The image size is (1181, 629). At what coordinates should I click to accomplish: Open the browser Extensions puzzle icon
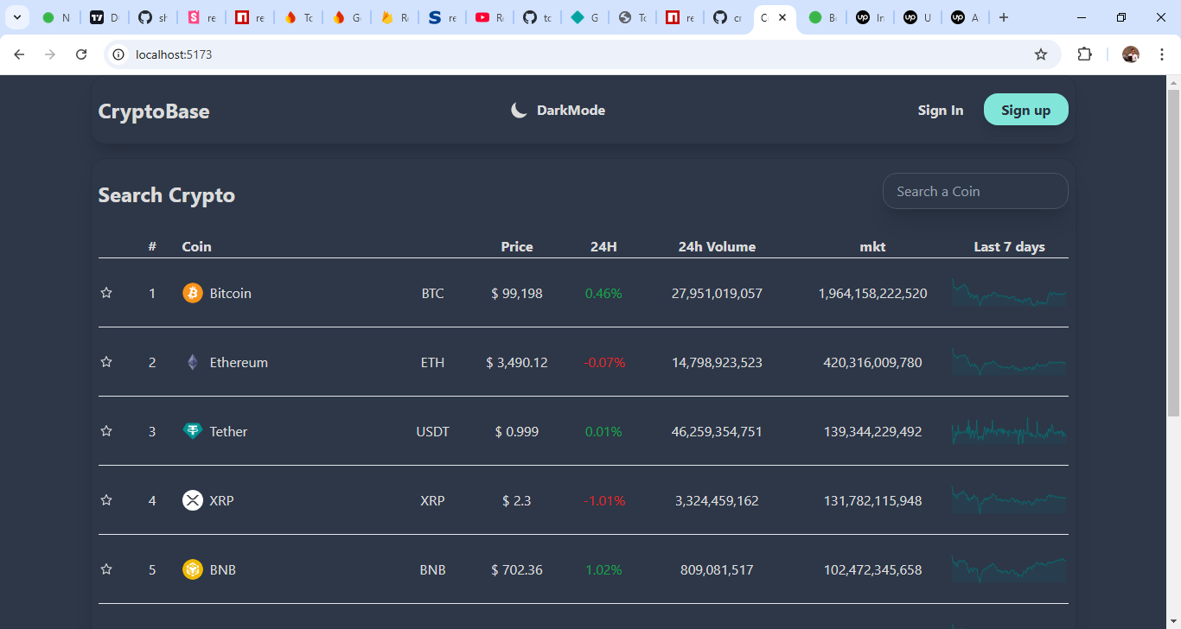(x=1084, y=54)
